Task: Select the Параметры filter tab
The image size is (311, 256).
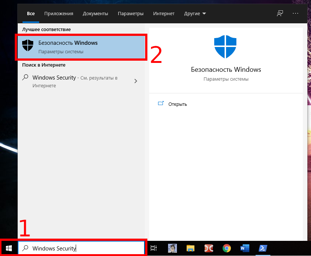Action: point(130,14)
